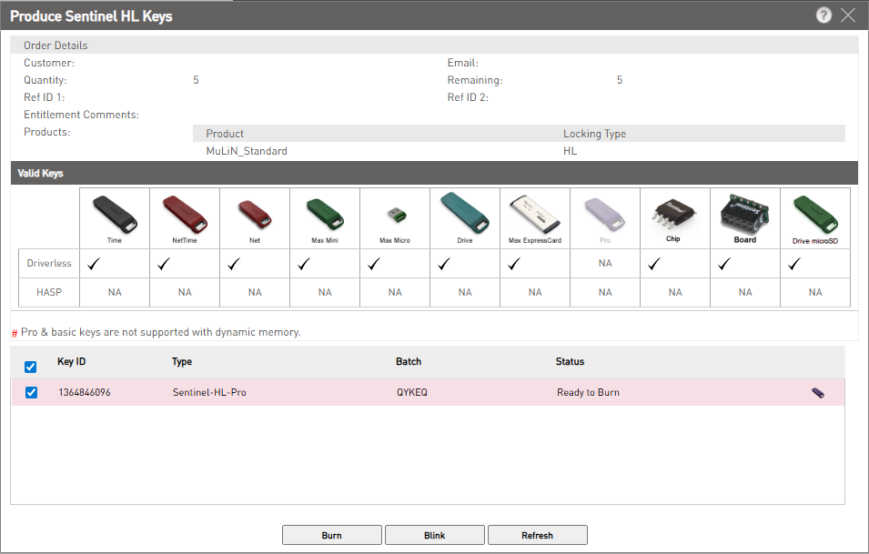Click the Batch column header

click(x=409, y=361)
